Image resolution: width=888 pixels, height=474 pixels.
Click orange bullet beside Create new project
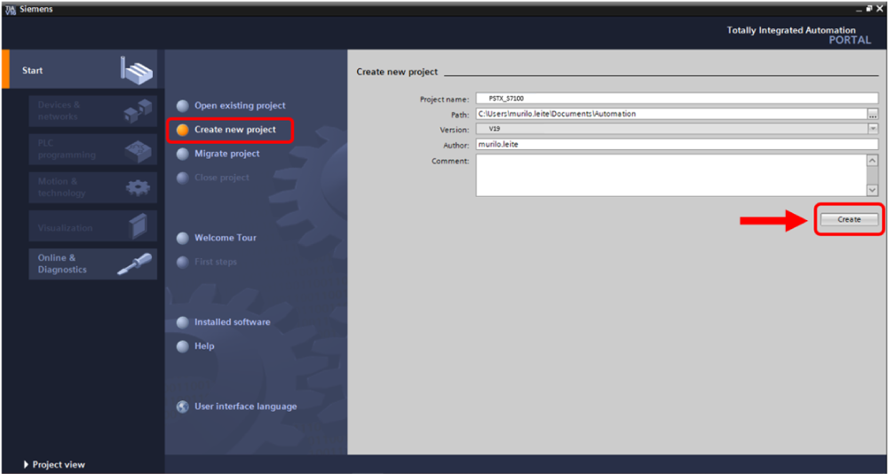(182, 130)
